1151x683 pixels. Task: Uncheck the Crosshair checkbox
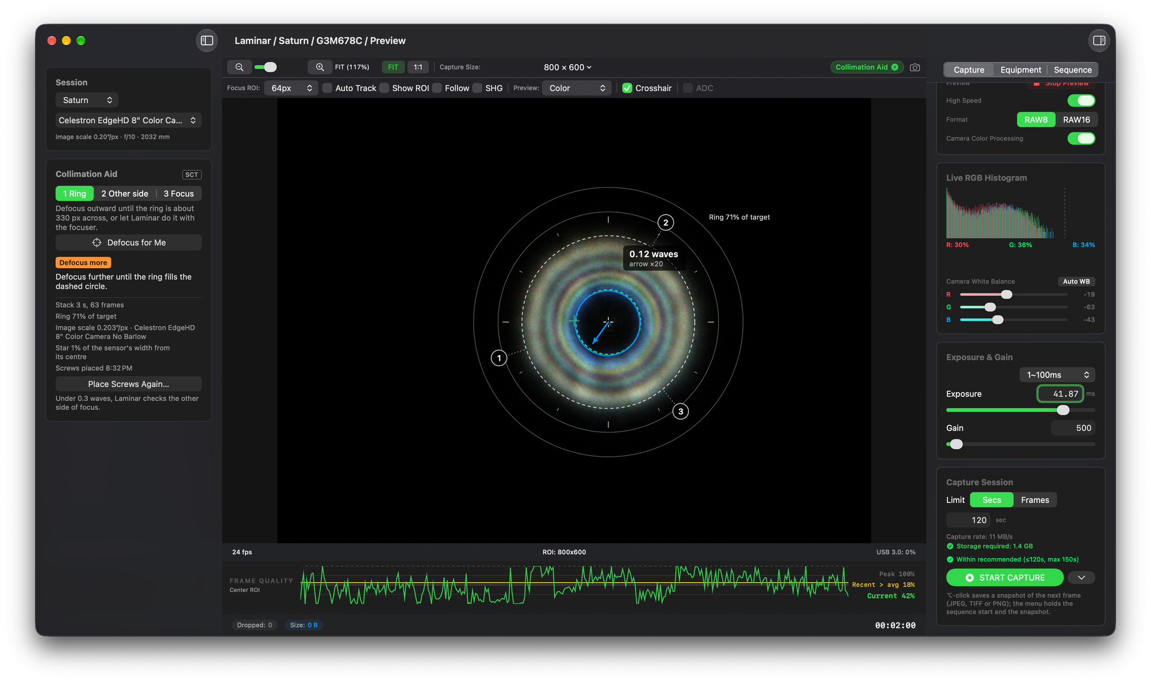[627, 88]
